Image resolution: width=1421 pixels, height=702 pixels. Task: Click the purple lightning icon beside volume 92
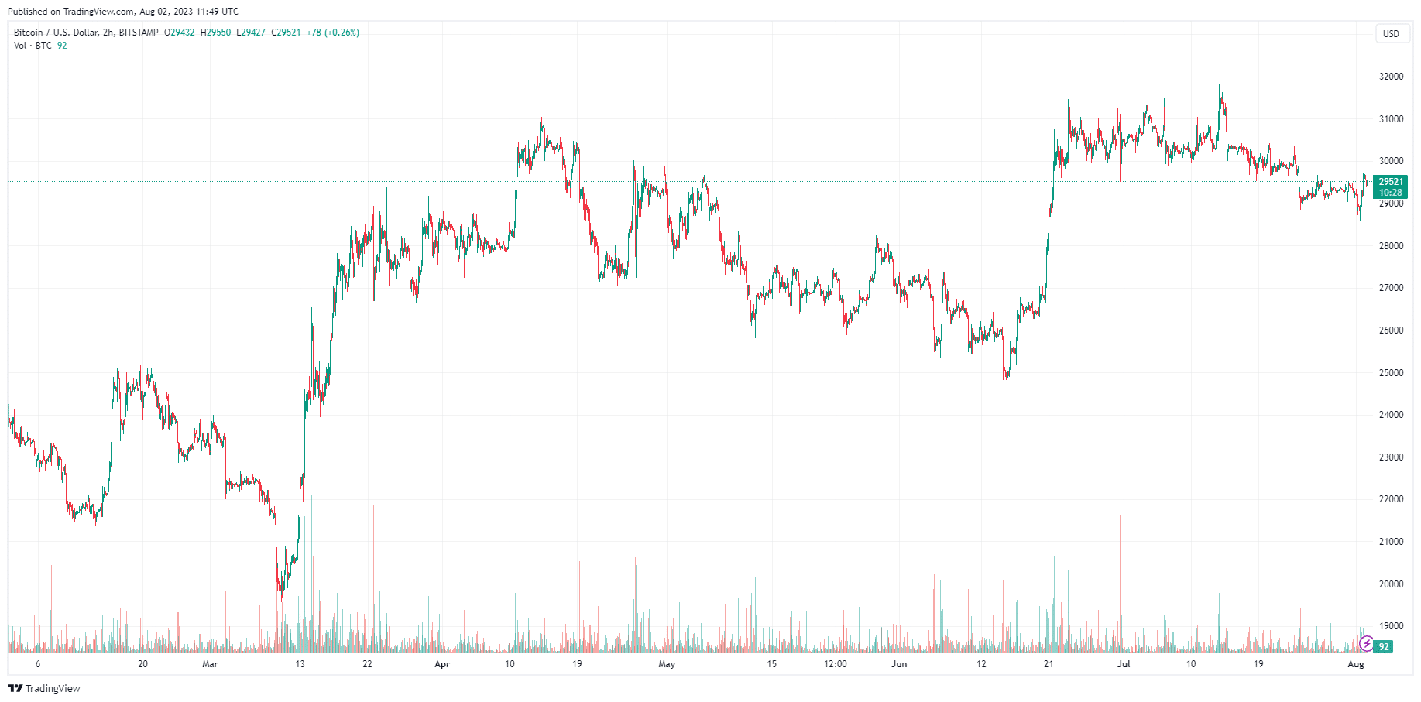(x=1367, y=644)
